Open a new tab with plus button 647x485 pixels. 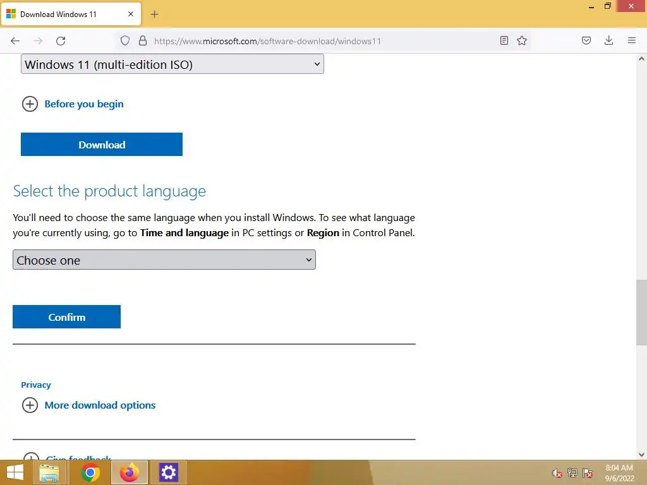coord(154,15)
